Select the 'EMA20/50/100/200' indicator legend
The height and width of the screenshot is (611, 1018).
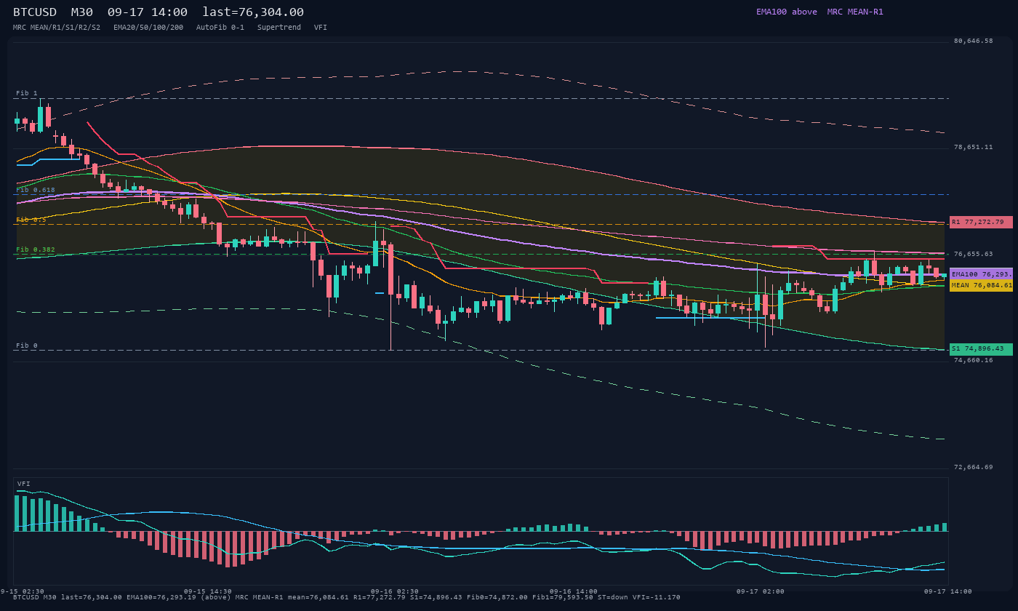148,27
